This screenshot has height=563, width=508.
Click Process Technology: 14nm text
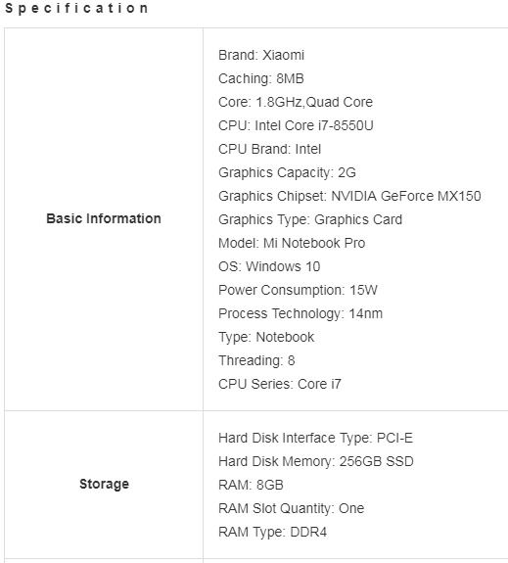300,313
